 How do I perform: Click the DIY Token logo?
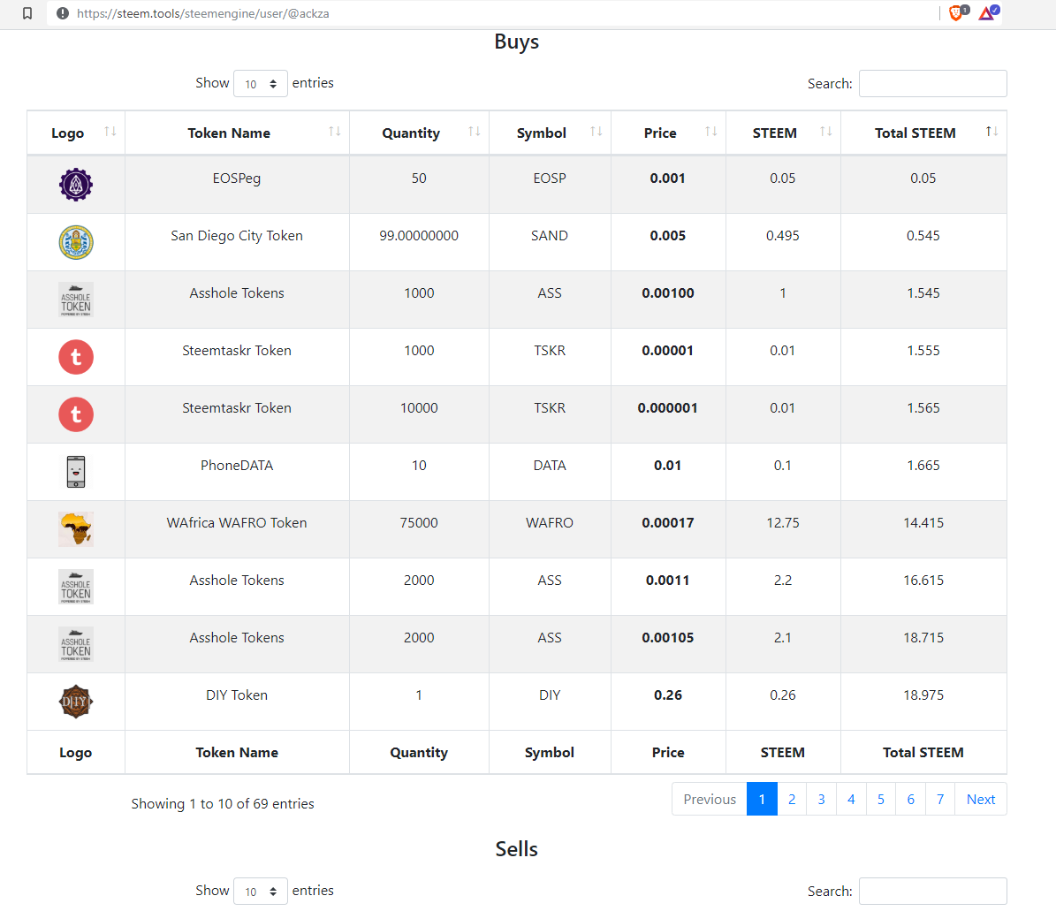76,702
